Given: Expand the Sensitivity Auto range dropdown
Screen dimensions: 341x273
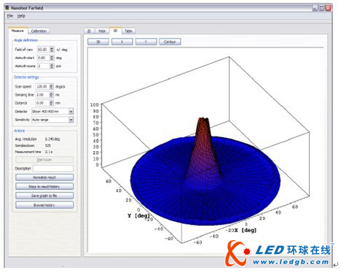Looking at the screenshot, I should click(71, 120).
